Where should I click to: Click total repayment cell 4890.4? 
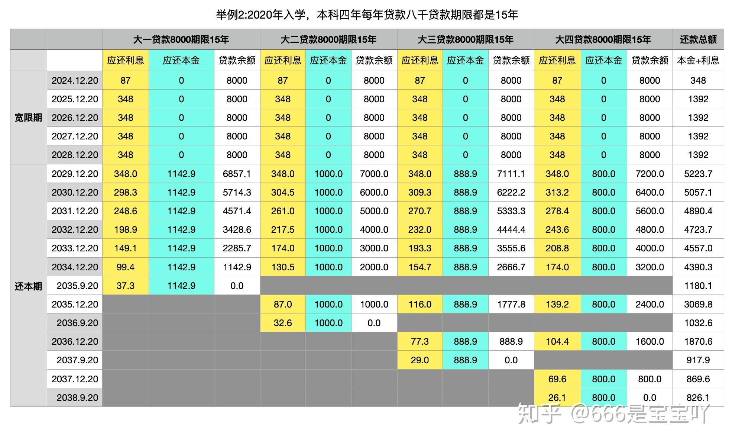coord(698,211)
